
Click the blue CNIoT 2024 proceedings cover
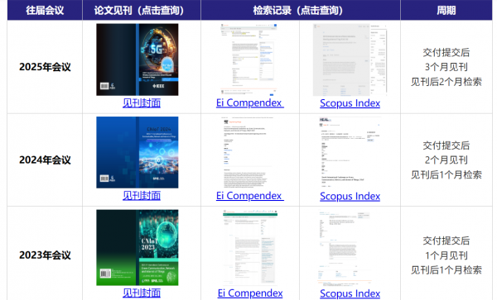pos(138,152)
